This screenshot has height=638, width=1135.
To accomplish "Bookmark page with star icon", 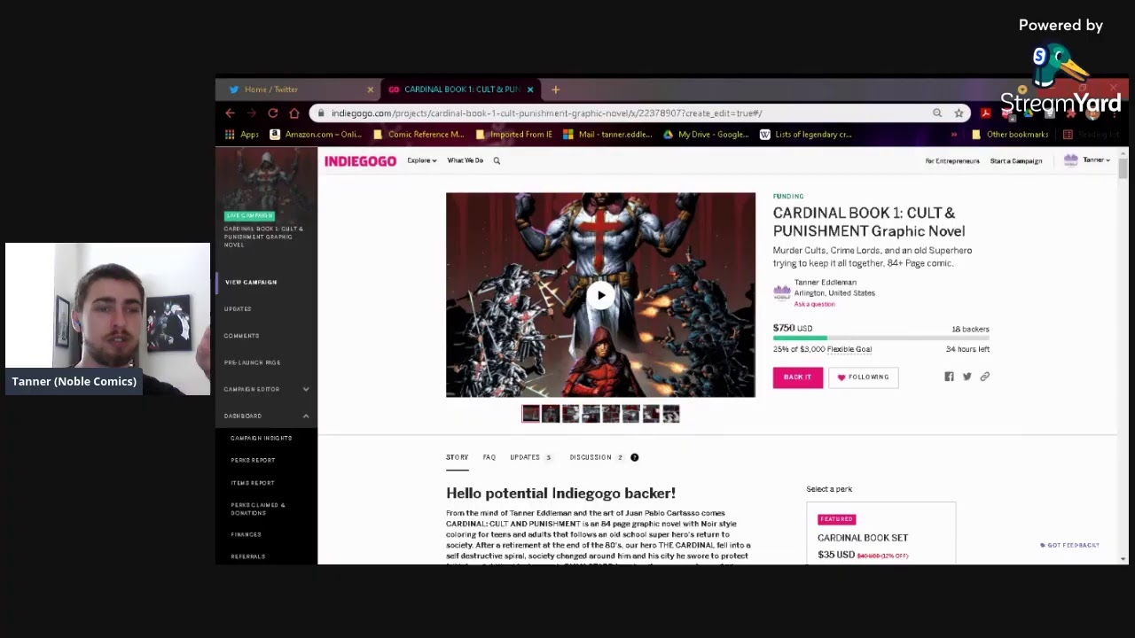I will [959, 113].
